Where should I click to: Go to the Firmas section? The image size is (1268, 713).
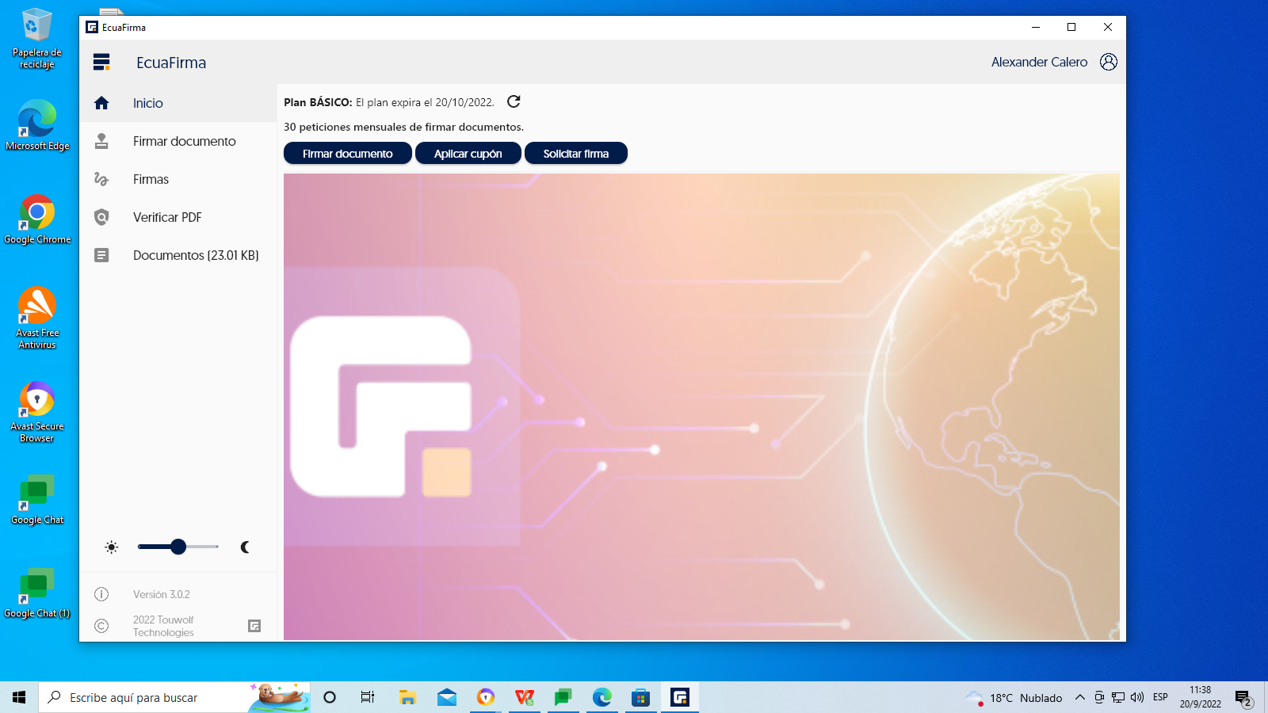[178, 179]
